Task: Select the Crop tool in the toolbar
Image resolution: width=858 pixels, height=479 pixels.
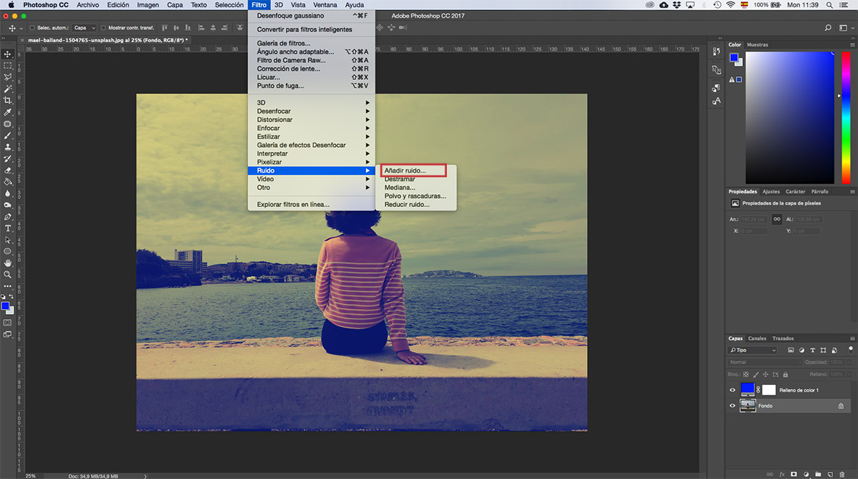Action: (x=7, y=101)
